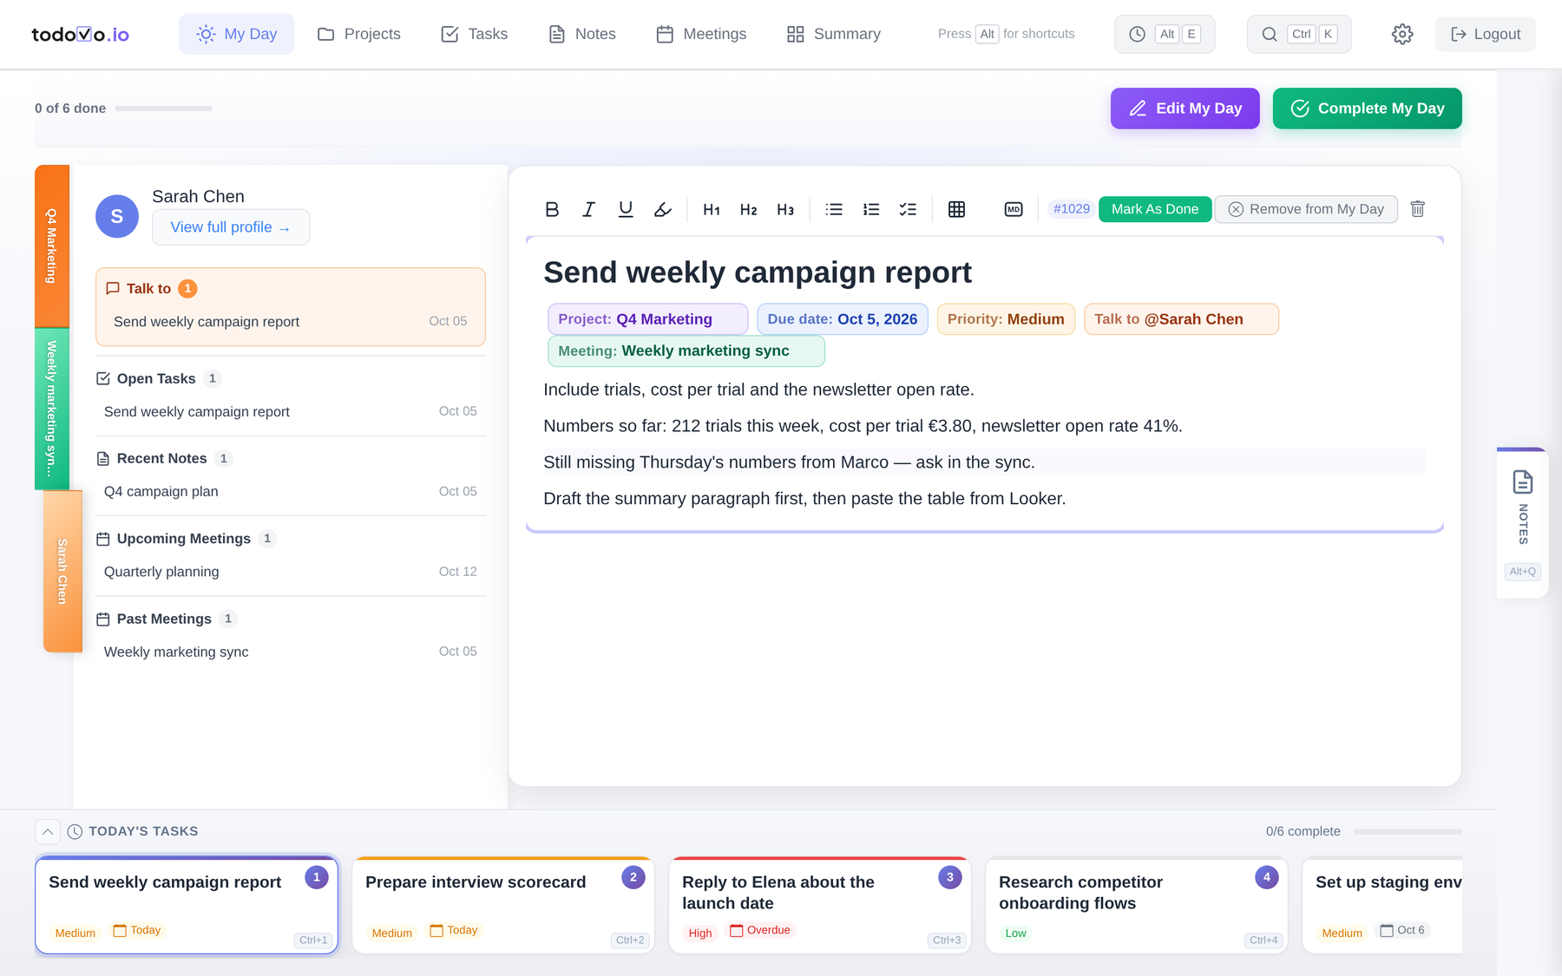Image resolution: width=1562 pixels, height=976 pixels.
Task: Open View full profile link
Action: [x=231, y=227]
